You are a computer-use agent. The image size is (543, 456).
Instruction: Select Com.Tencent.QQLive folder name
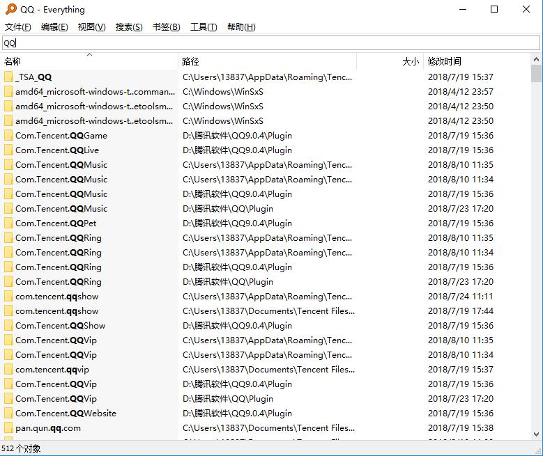[57, 150]
